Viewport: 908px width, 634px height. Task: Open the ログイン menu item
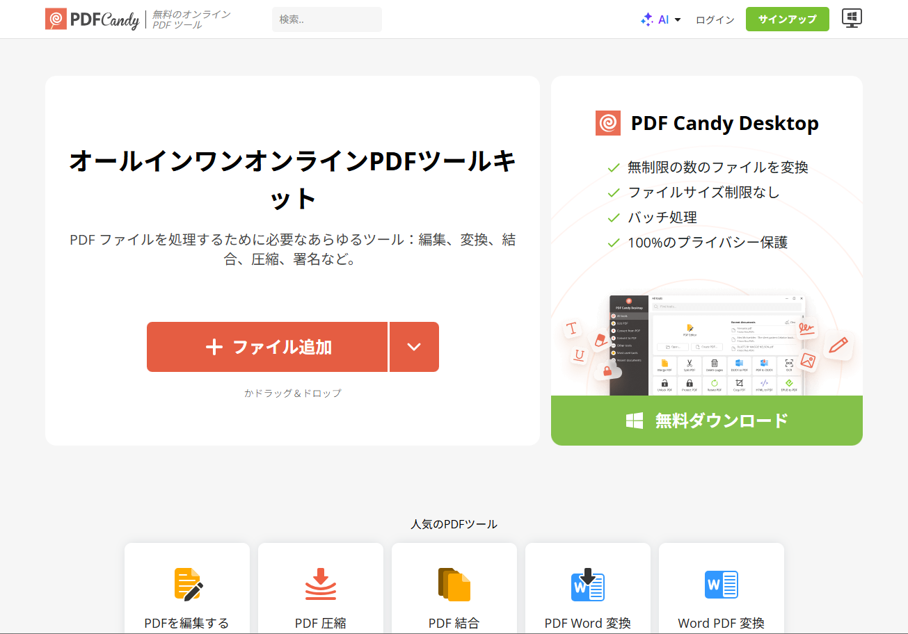click(x=715, y=19)
